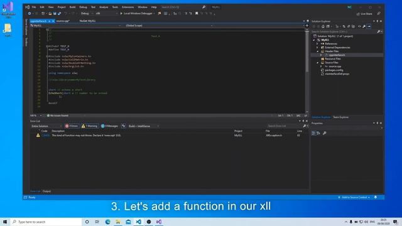The width and height of the screenshot is (402, 226).
Task: Switch to the Solution Explorer bottom tab
Action: pyautogui.click(x=321, y=117)
